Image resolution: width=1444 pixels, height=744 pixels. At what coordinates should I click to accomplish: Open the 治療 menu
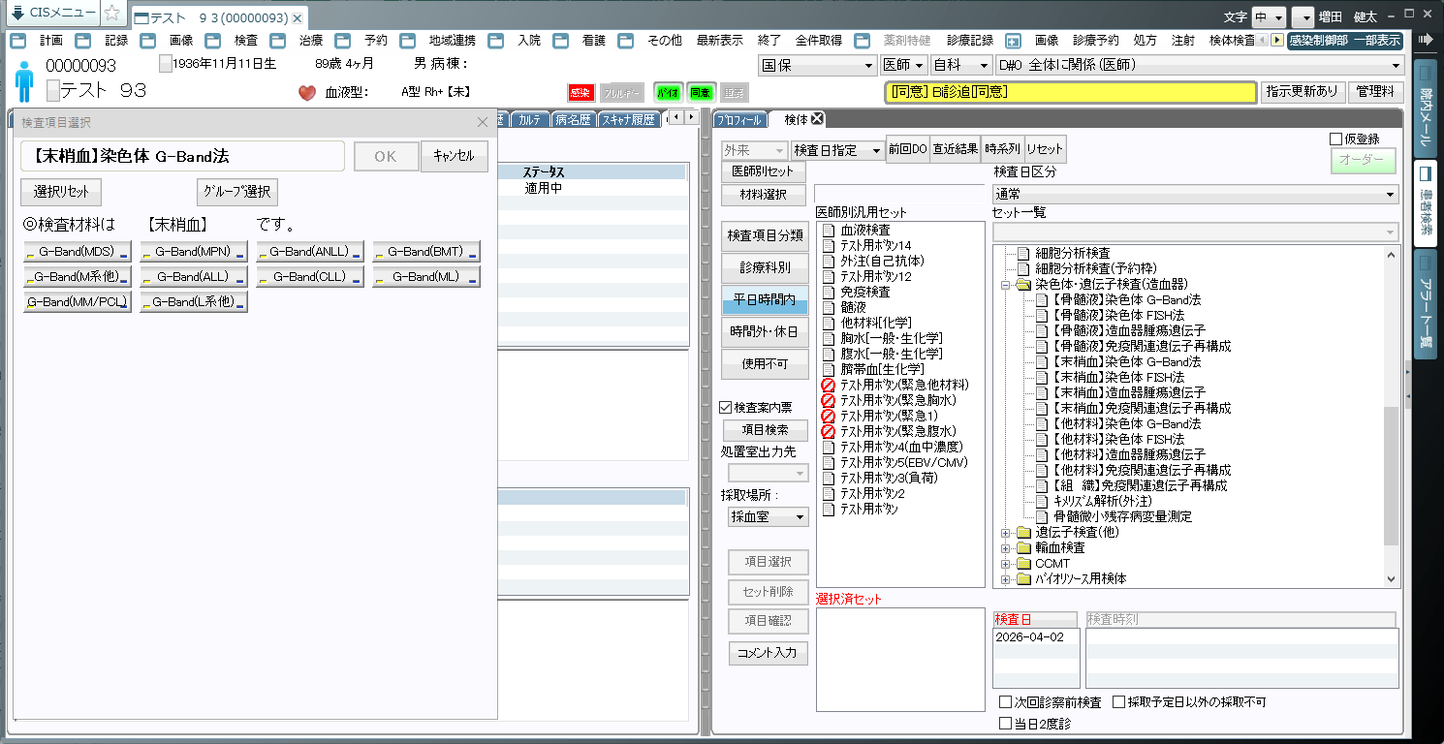[x=311, y=41]
